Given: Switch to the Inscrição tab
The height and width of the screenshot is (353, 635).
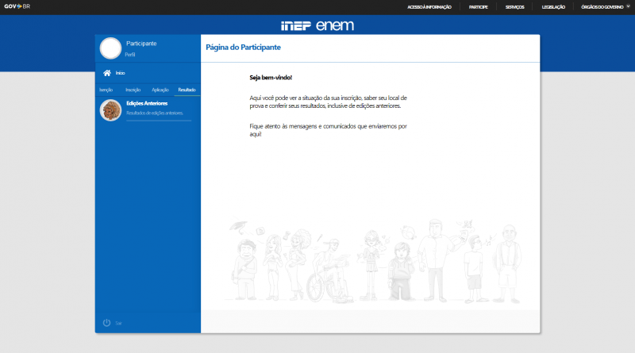Looking at the screenshot, I should (x=133, y=90).
